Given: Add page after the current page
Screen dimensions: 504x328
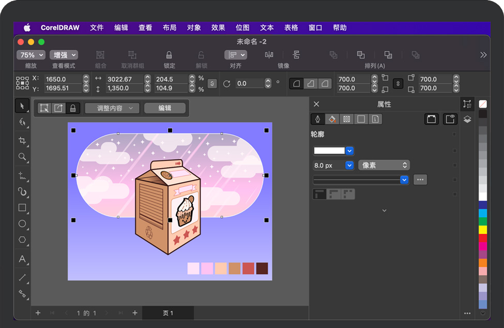Looking at the screenshot, I should point(135,313).
